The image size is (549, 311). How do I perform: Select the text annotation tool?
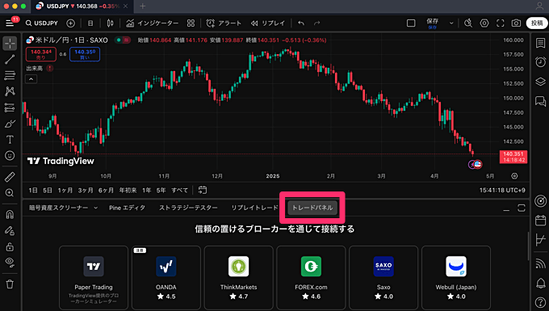click(x=10, y=140)
